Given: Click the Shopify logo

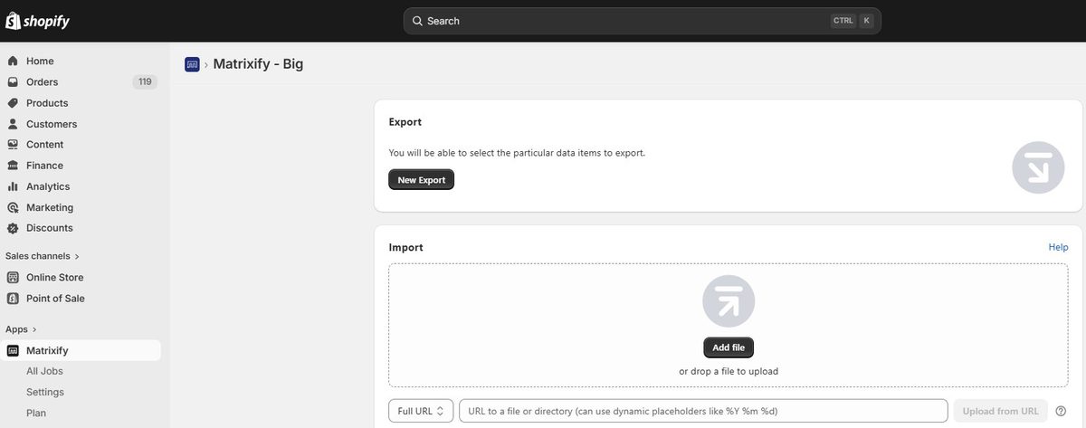Looking at the screenshot, I should point(37,21).
